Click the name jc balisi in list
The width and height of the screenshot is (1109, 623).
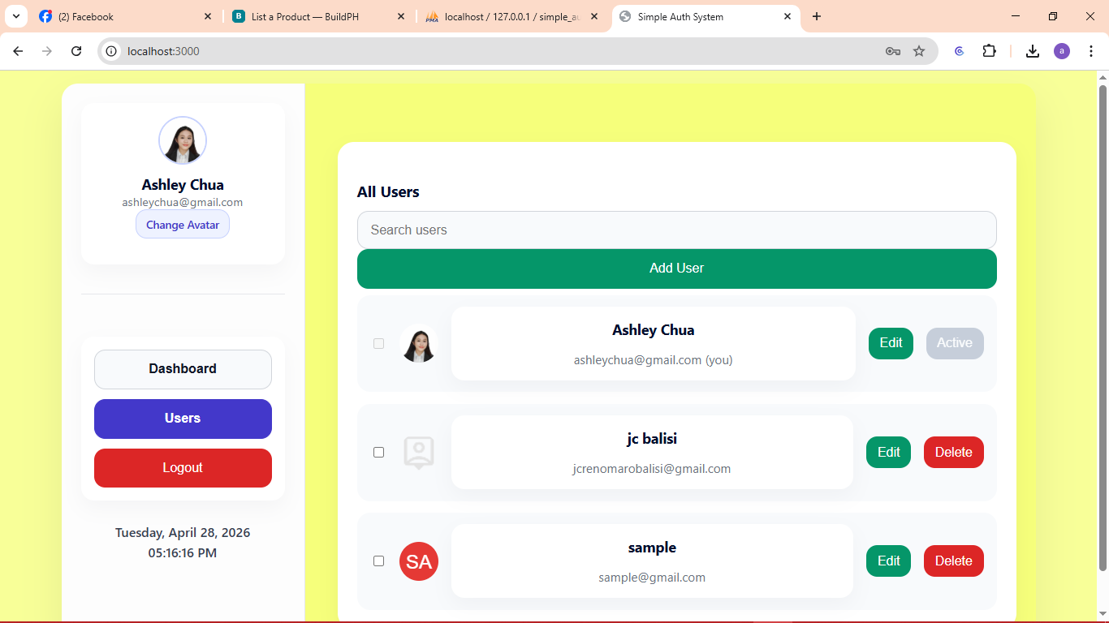pyautogui.click(x=652, y=439)
